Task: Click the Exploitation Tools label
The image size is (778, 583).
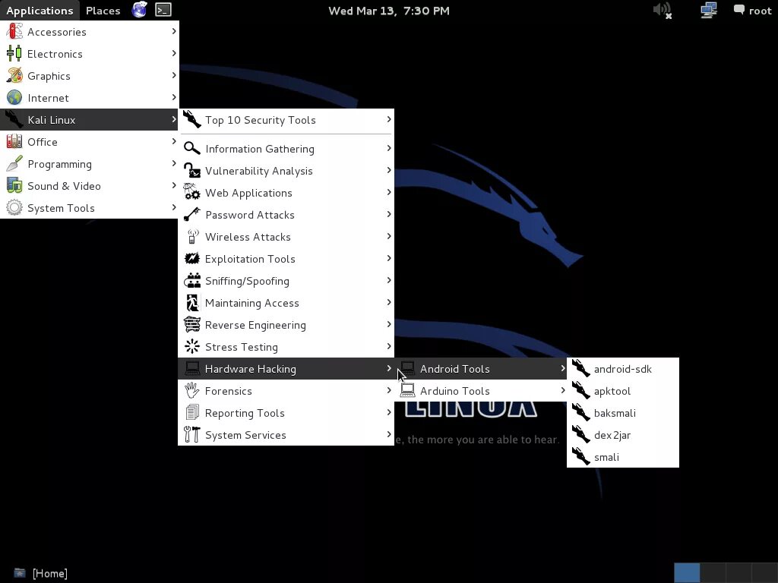Action: (x=250, y=259)
